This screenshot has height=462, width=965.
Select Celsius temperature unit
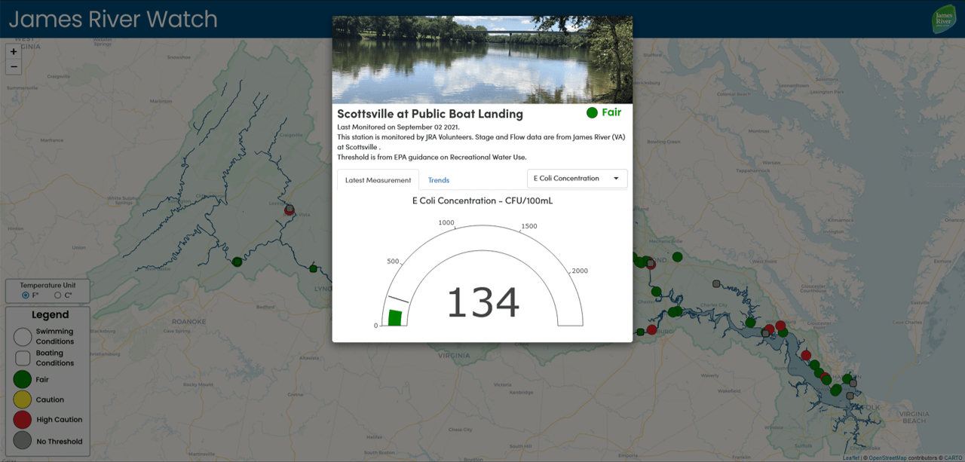[x=58, y=295]
